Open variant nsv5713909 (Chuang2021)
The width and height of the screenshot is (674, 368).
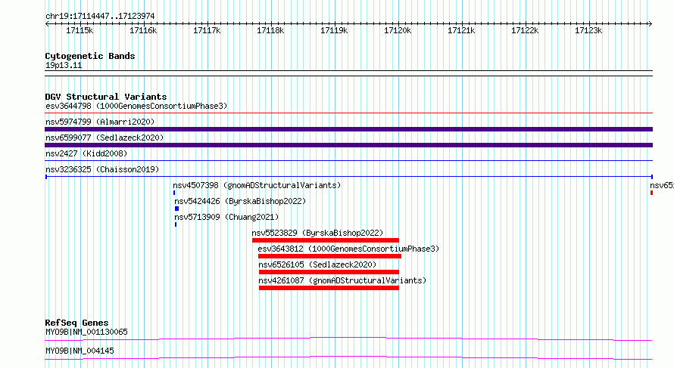pos(226,217)
